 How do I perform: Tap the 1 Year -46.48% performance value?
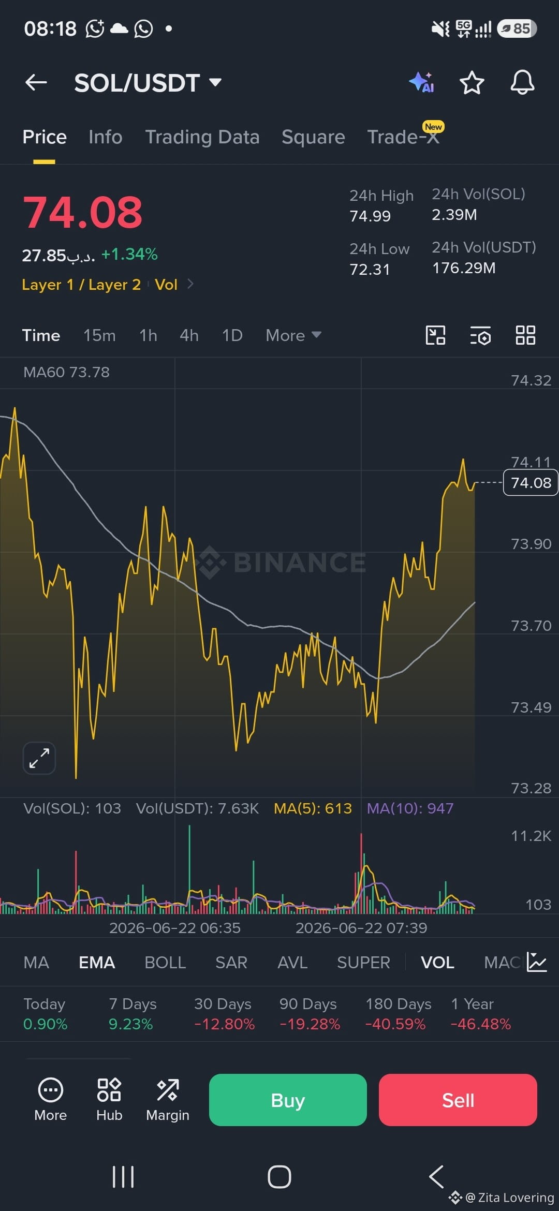point(481,1024)
